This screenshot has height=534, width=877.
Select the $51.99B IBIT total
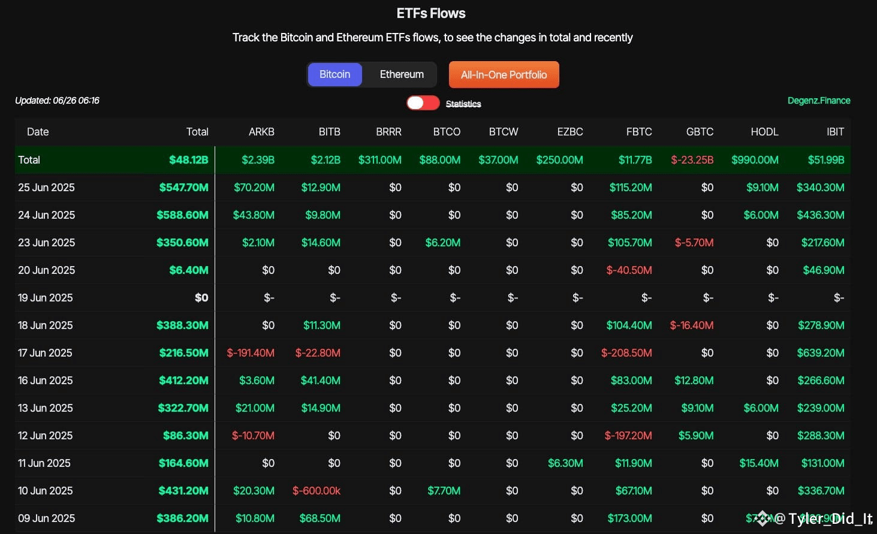point(826,160)
